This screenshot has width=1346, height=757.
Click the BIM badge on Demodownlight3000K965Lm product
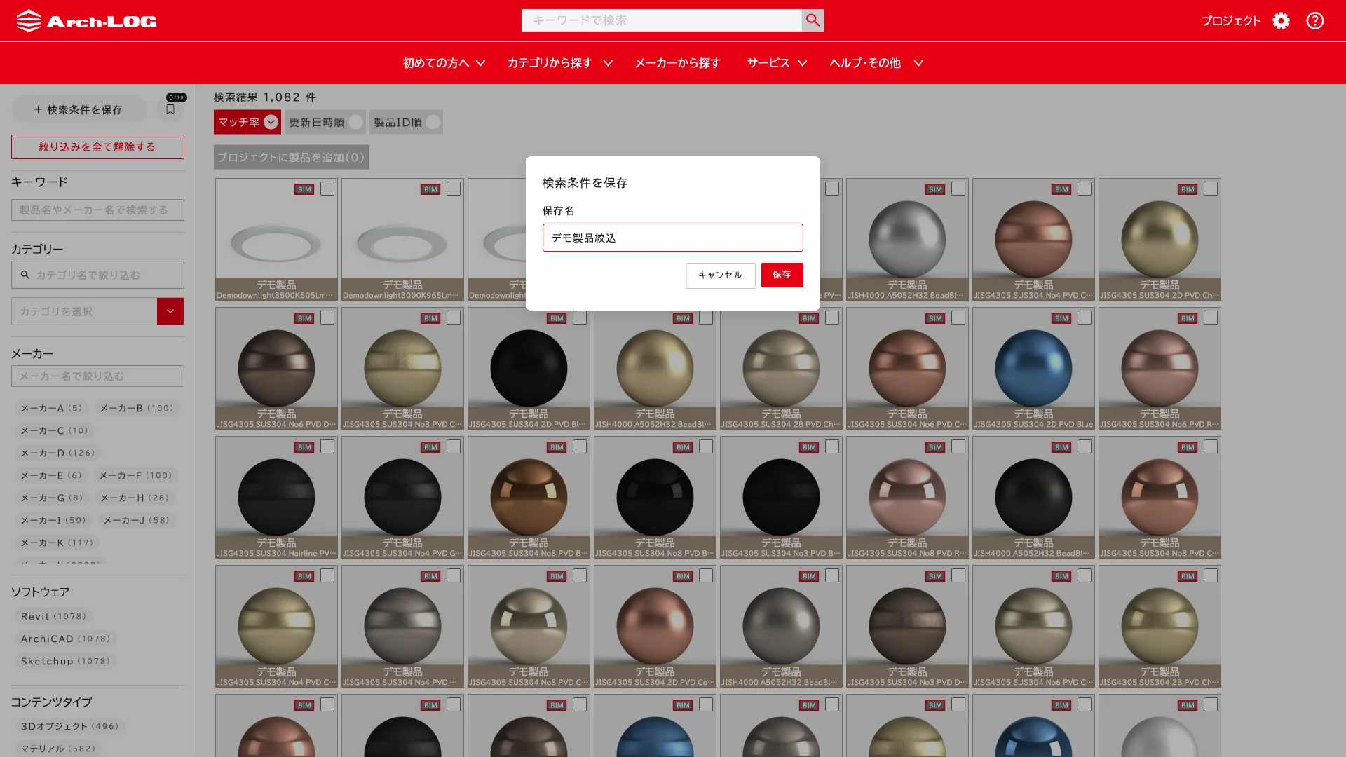tap(430, 189)
